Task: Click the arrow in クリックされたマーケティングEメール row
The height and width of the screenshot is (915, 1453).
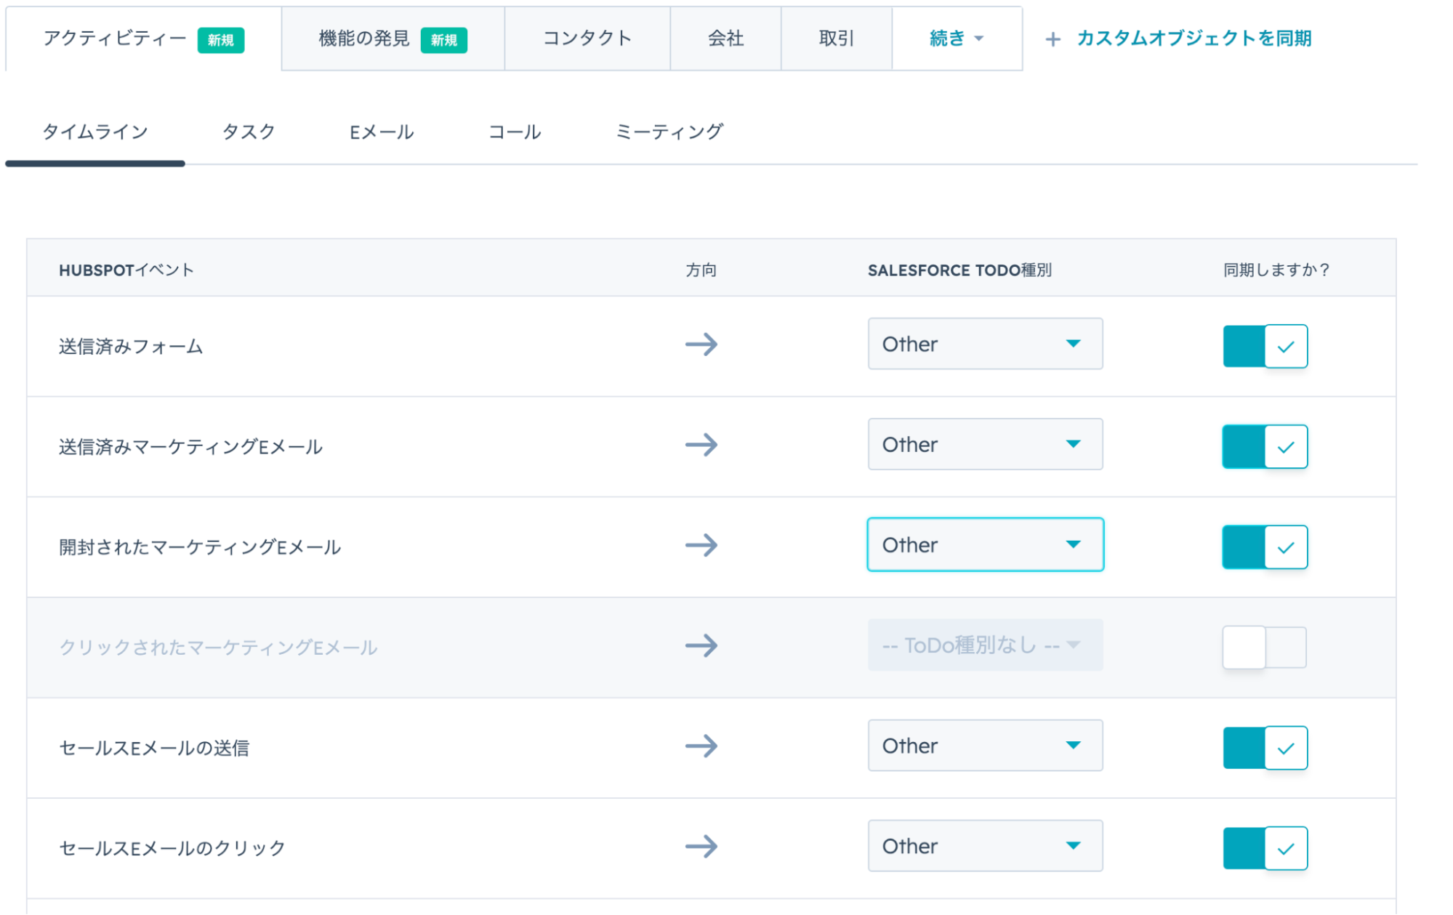Action: [x=701, y=645]
